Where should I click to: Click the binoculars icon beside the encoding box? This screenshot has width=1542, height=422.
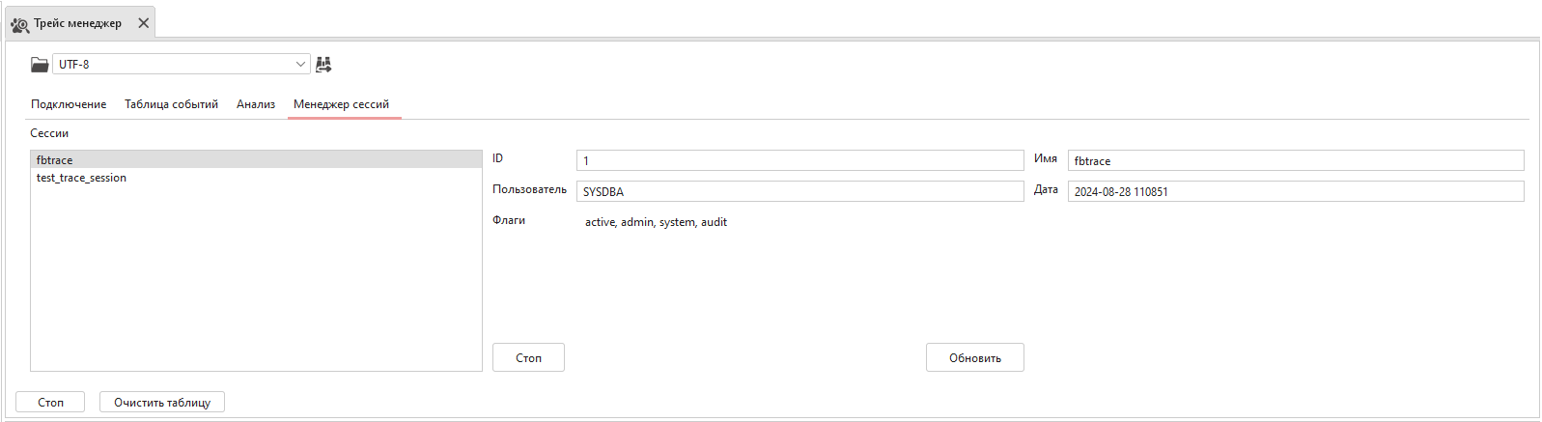point(323,65)
